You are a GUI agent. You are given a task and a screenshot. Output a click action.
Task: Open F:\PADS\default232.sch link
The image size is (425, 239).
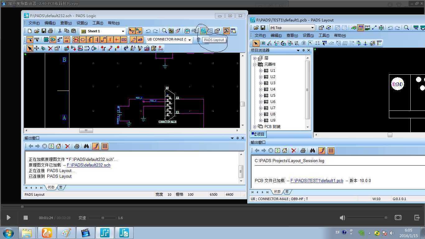tap(88, 165)
